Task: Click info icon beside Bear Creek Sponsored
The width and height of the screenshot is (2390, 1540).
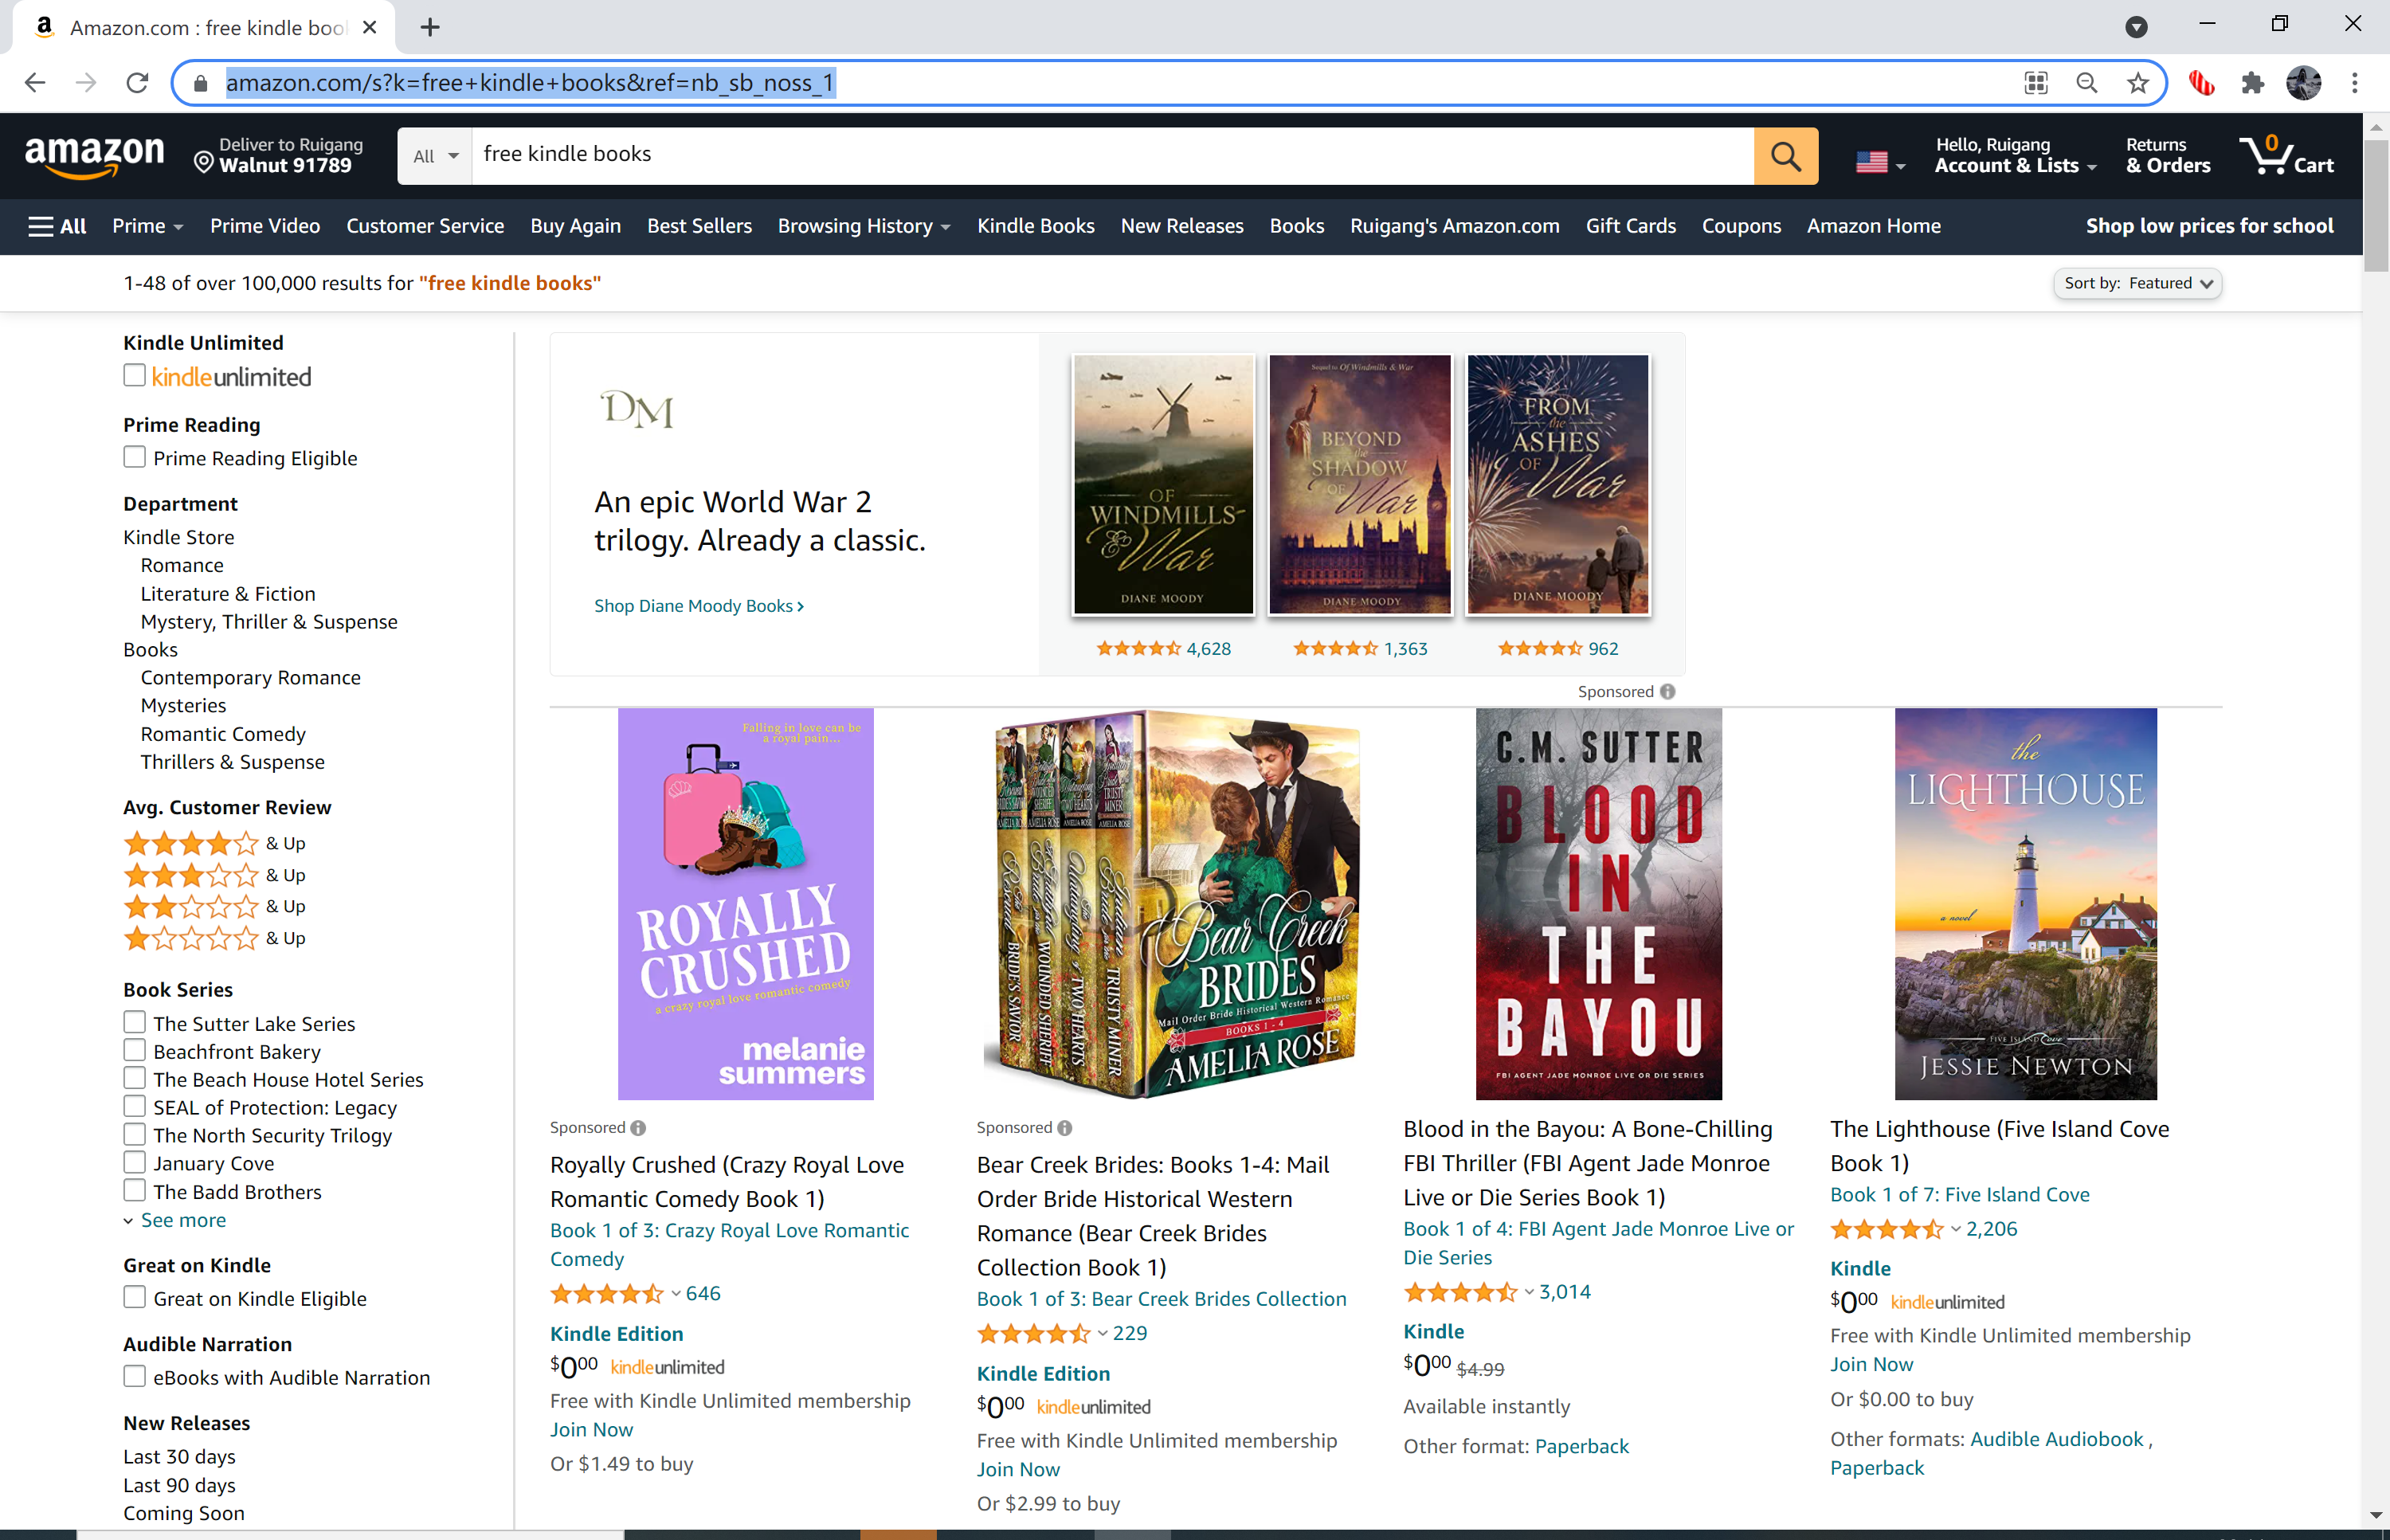Action: 1065,1127
